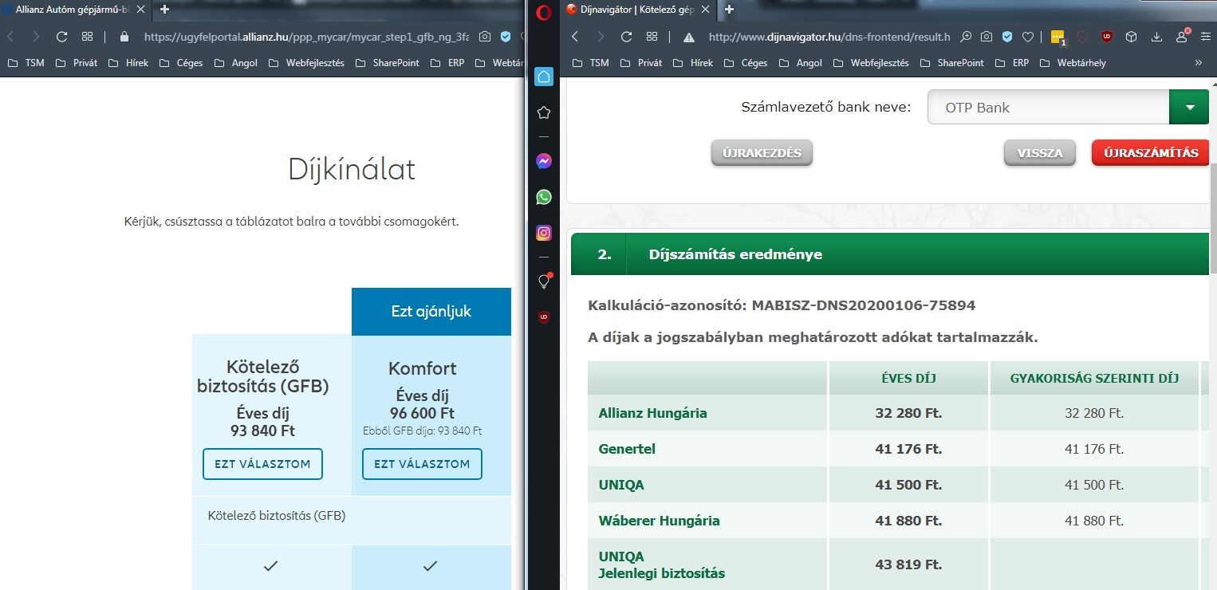Screen dimensions: 1217x590
Task: Open Speed Dial grid in Allianz window
Action: [x=87, y=37]
